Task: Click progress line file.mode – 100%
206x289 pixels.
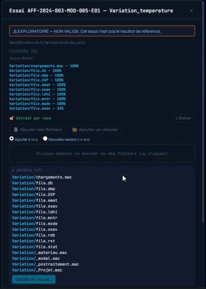Action: pyautogui.click(x=37, y=104)
